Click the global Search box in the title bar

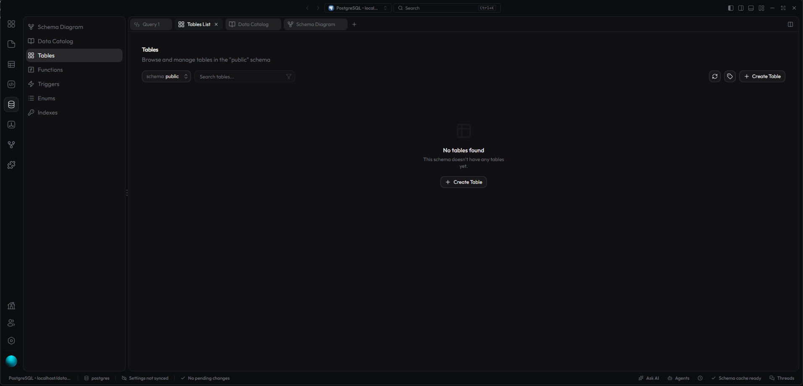click(447, 8)
